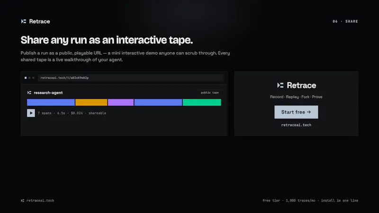Click the public tape badge
The image size is (379, 213).
point(209,92)
